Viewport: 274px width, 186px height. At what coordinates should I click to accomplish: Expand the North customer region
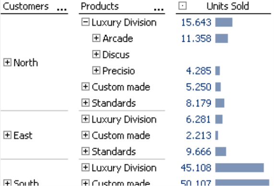[x=7, y=62]
